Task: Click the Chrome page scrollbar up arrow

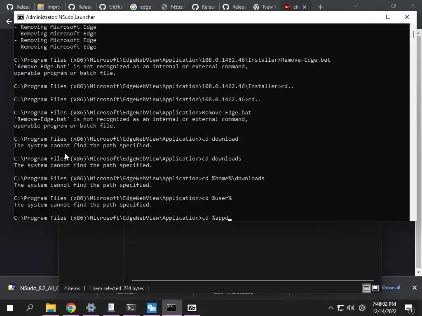Action: (x=419, y=33)
